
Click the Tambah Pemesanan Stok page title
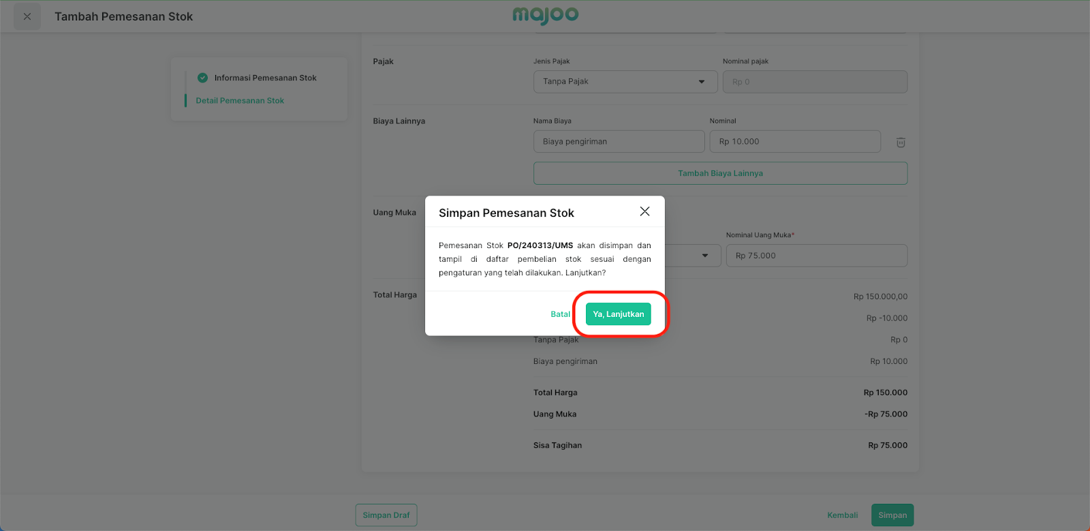coord(124,16)
